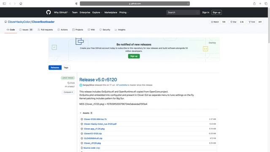The height and width of the screenshot is (152, 270).
Task: Open the Security tab
Action: [105, 30]
